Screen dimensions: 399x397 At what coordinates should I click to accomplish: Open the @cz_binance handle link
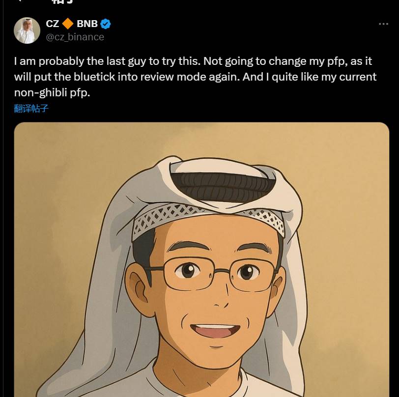(75, 37)
